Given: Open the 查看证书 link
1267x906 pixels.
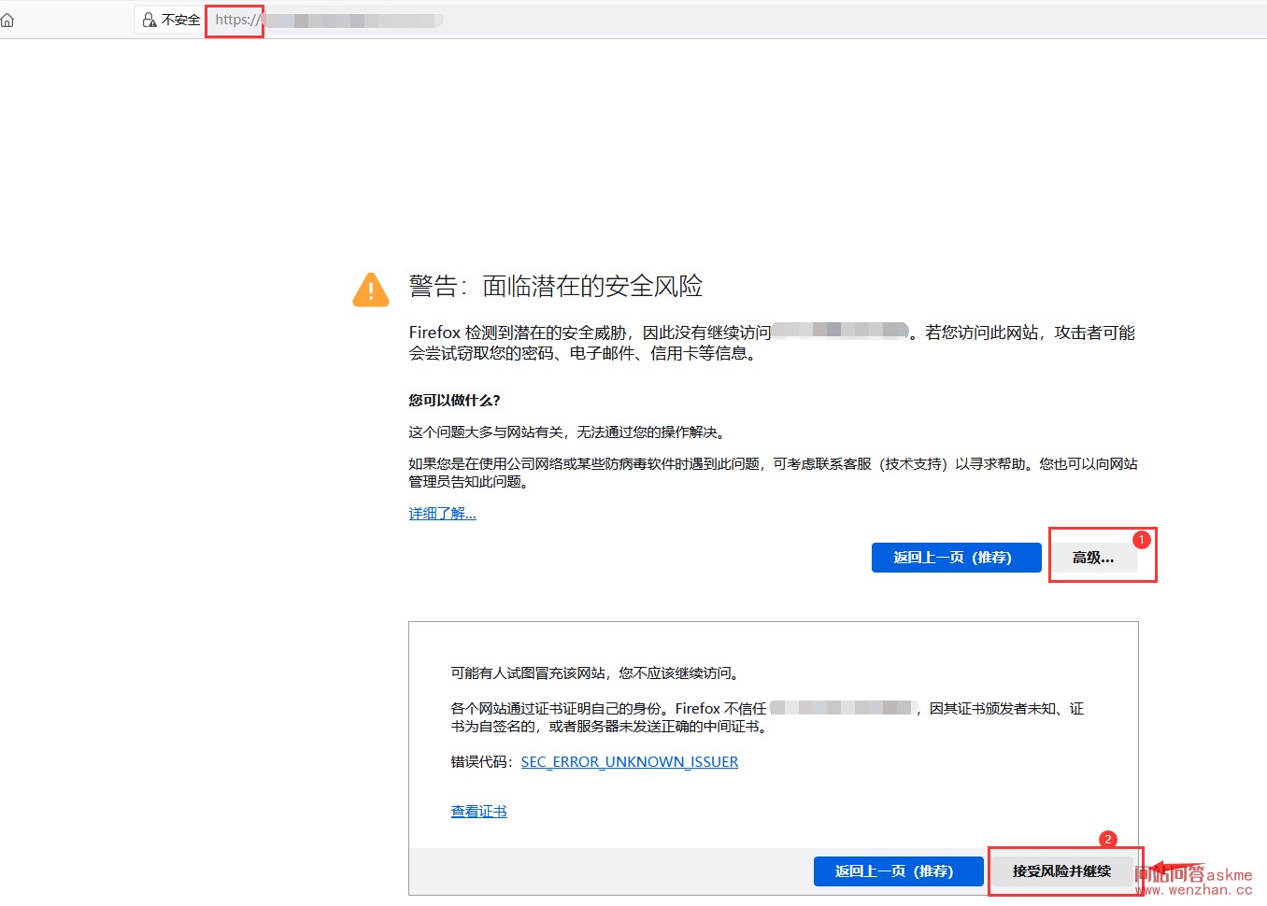Looking at the screenshot, I should [478, 812].
